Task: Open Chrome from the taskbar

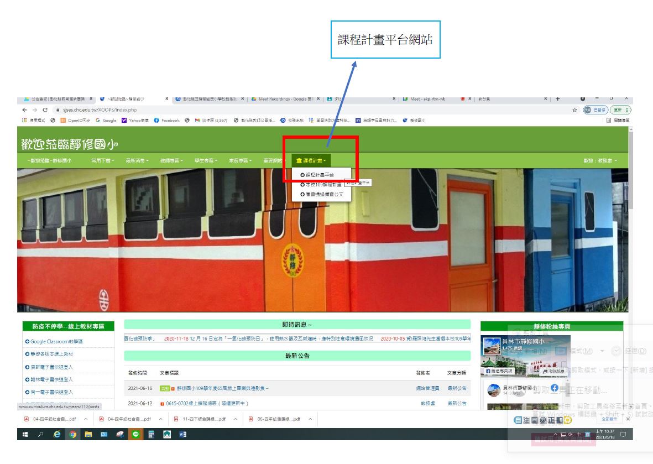Action: click(x=73, y=435)
